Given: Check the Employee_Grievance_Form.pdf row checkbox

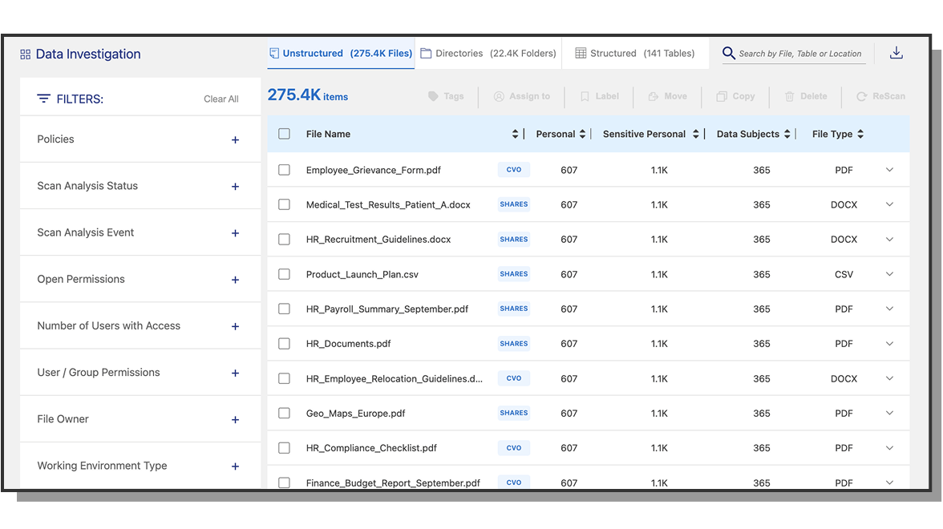Looking at the screenshot, I should coord(284,170).
